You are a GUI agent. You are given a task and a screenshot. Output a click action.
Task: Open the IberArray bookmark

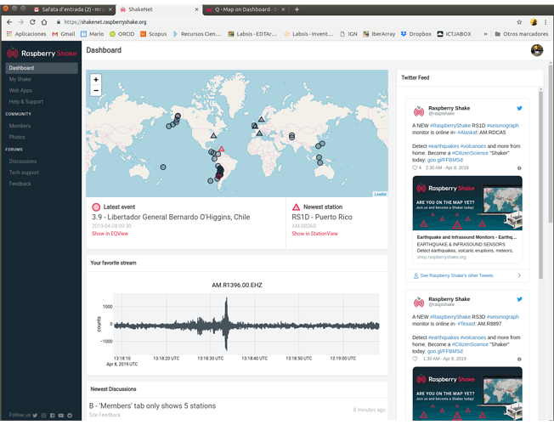[x=379, y=34]
